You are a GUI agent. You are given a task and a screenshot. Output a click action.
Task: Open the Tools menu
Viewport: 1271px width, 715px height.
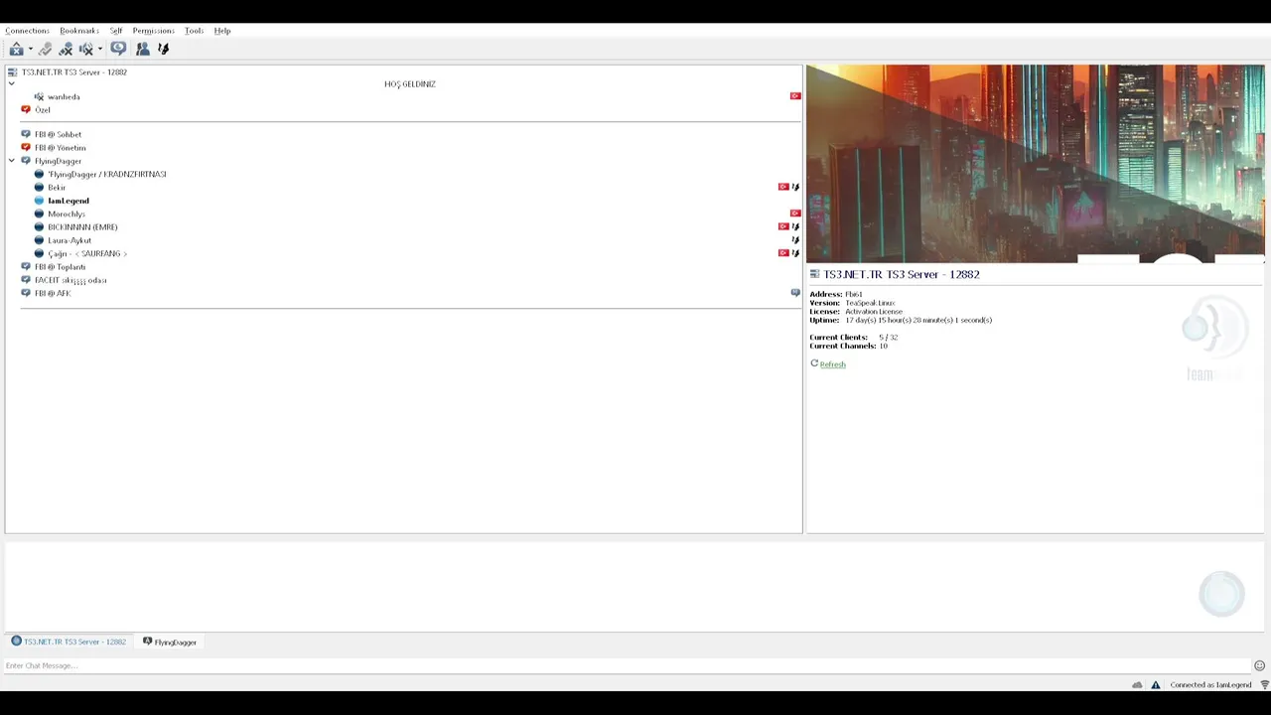pos(194,31)
